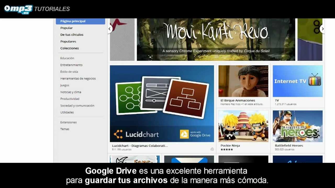Image resolution: width=335 pixels, height=188 pixels.
Task: Open the Populares section
Action: tap(68, 42)
